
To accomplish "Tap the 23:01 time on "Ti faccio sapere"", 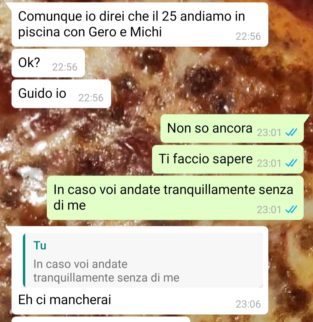I will tap(269, 163).
